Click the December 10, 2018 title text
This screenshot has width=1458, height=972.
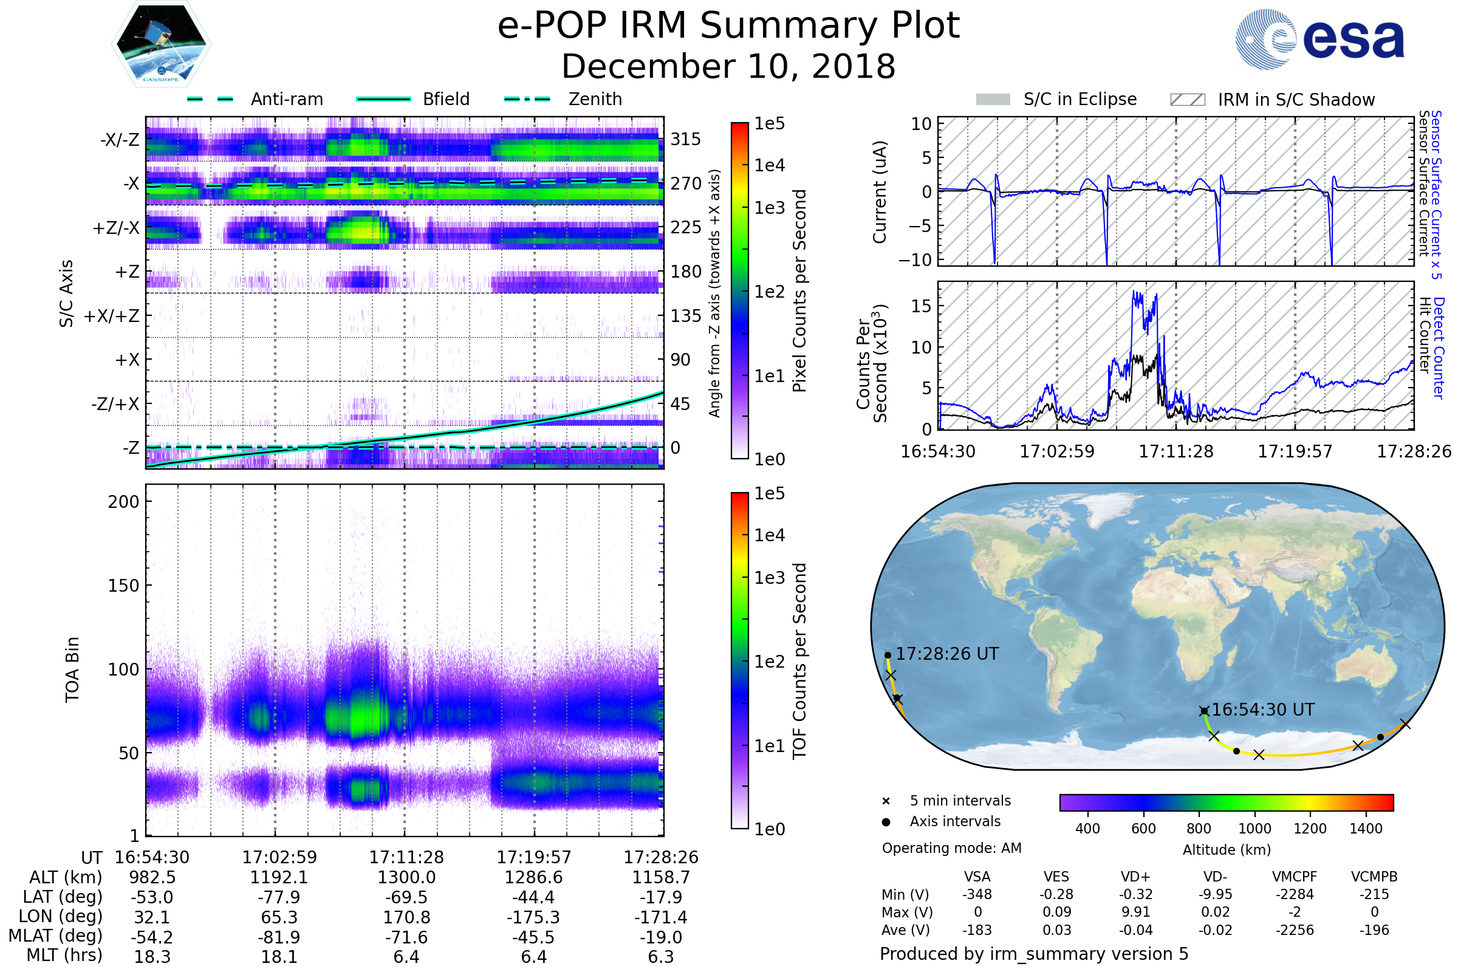pos(728,67)
